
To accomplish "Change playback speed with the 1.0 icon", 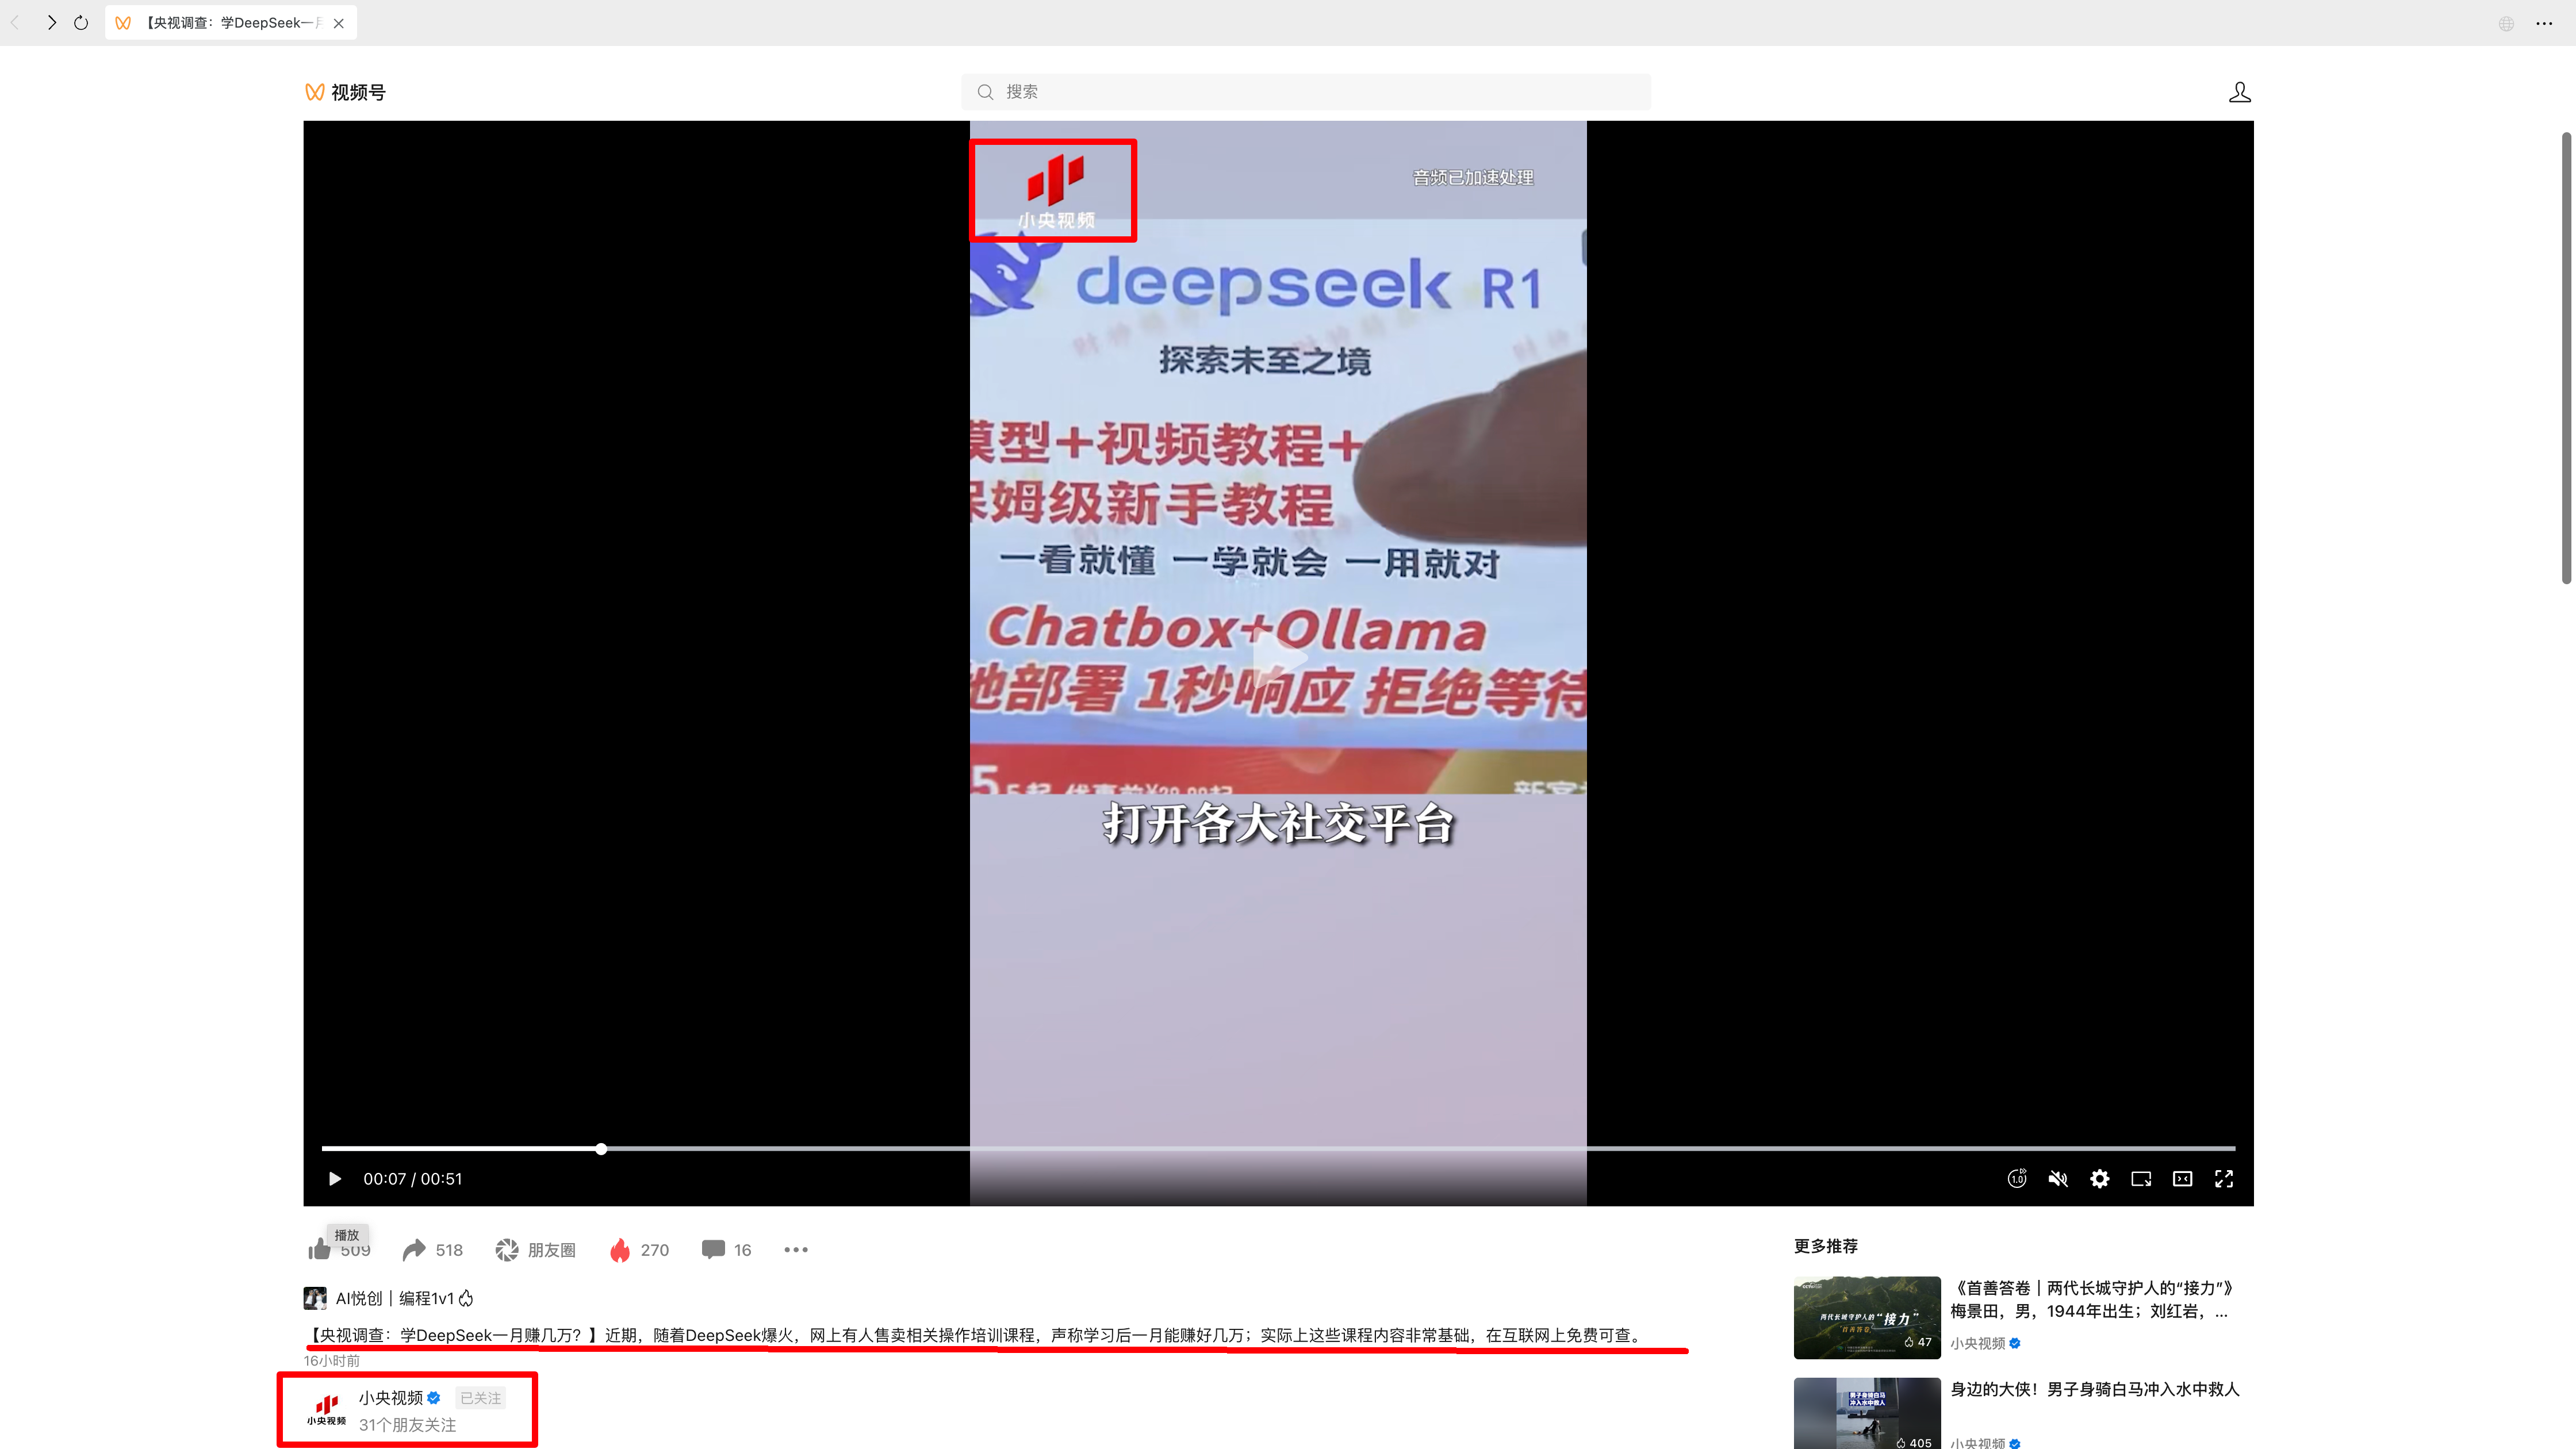I will pyautogui.click(x=2017, y=1179).
